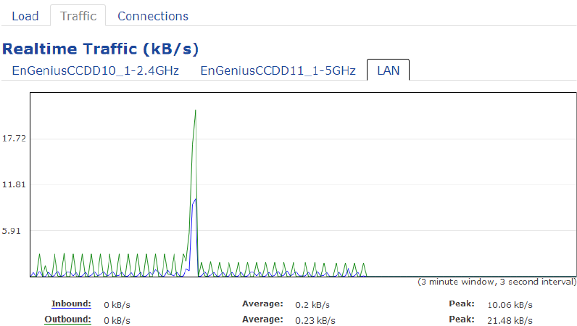Click the Realtime Traffic (kB/s) heading

(101, 49)
